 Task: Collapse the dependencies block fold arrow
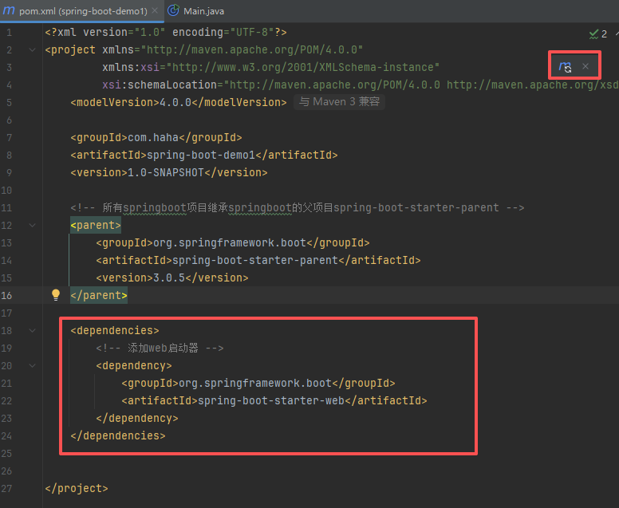pos(33,330)
